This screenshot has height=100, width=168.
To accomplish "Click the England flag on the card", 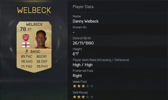I will coord(26,45).
